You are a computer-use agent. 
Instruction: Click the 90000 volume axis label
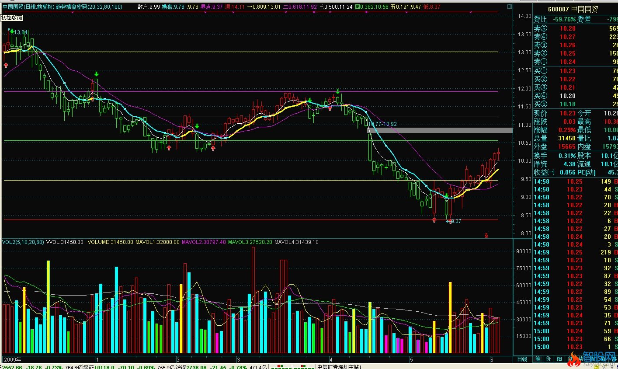click(x=524, y=251)
